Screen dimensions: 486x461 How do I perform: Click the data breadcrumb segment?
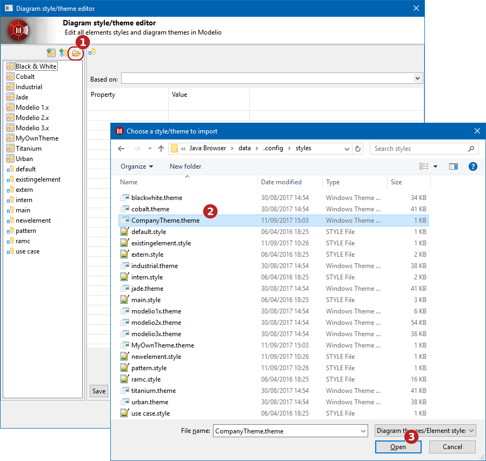pos(244,149)
